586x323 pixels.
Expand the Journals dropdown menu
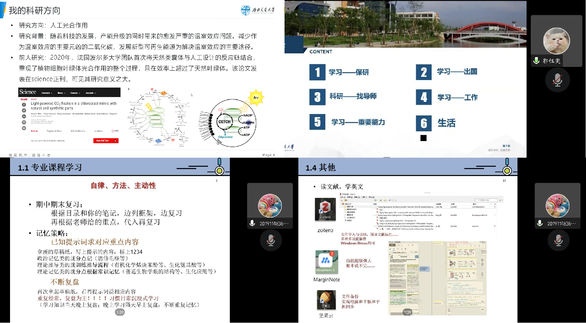tap(90, 93)
